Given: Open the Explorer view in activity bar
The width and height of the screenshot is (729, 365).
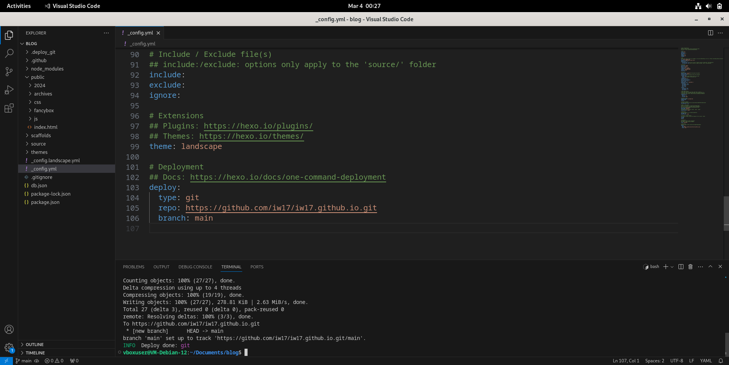Looking at the screenshot, I should 9,35.
